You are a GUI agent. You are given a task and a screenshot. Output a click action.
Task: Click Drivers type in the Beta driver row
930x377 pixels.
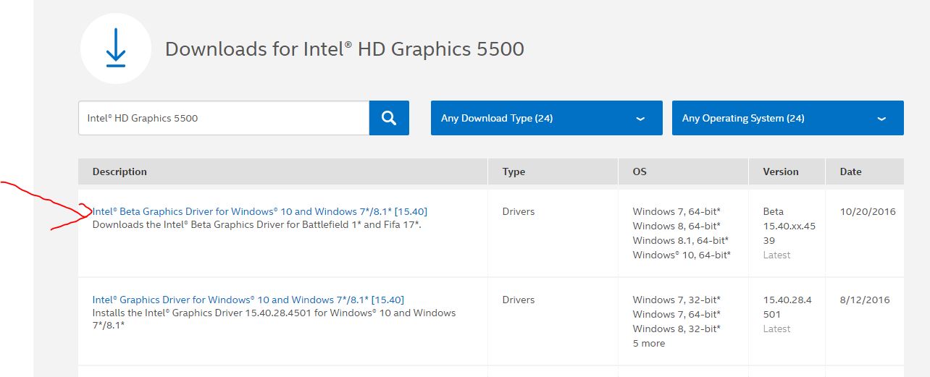pos(519,211)
